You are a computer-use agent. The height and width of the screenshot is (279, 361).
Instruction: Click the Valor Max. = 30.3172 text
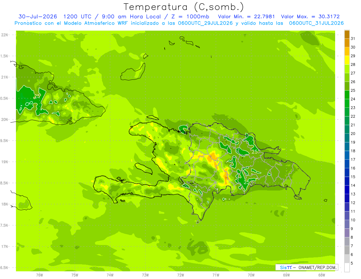310,17
